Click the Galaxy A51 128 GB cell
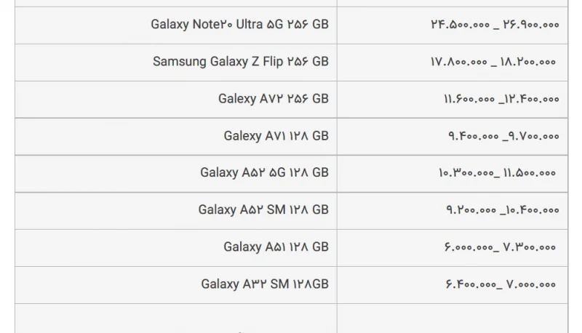Viewport: 582px width, 333px height. click(x=276, y=247)
